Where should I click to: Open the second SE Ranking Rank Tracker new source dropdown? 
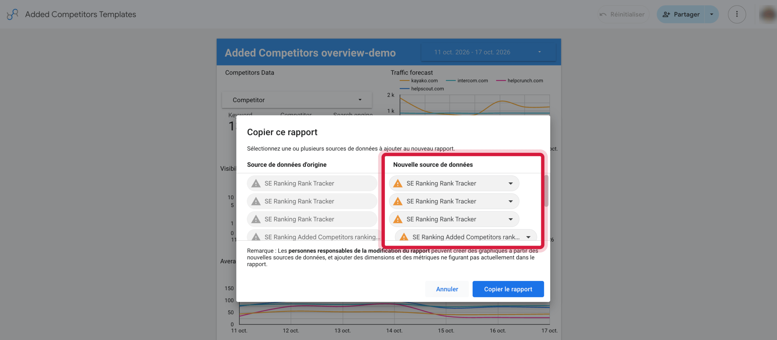pyautogui.click(x=454, y=201)
